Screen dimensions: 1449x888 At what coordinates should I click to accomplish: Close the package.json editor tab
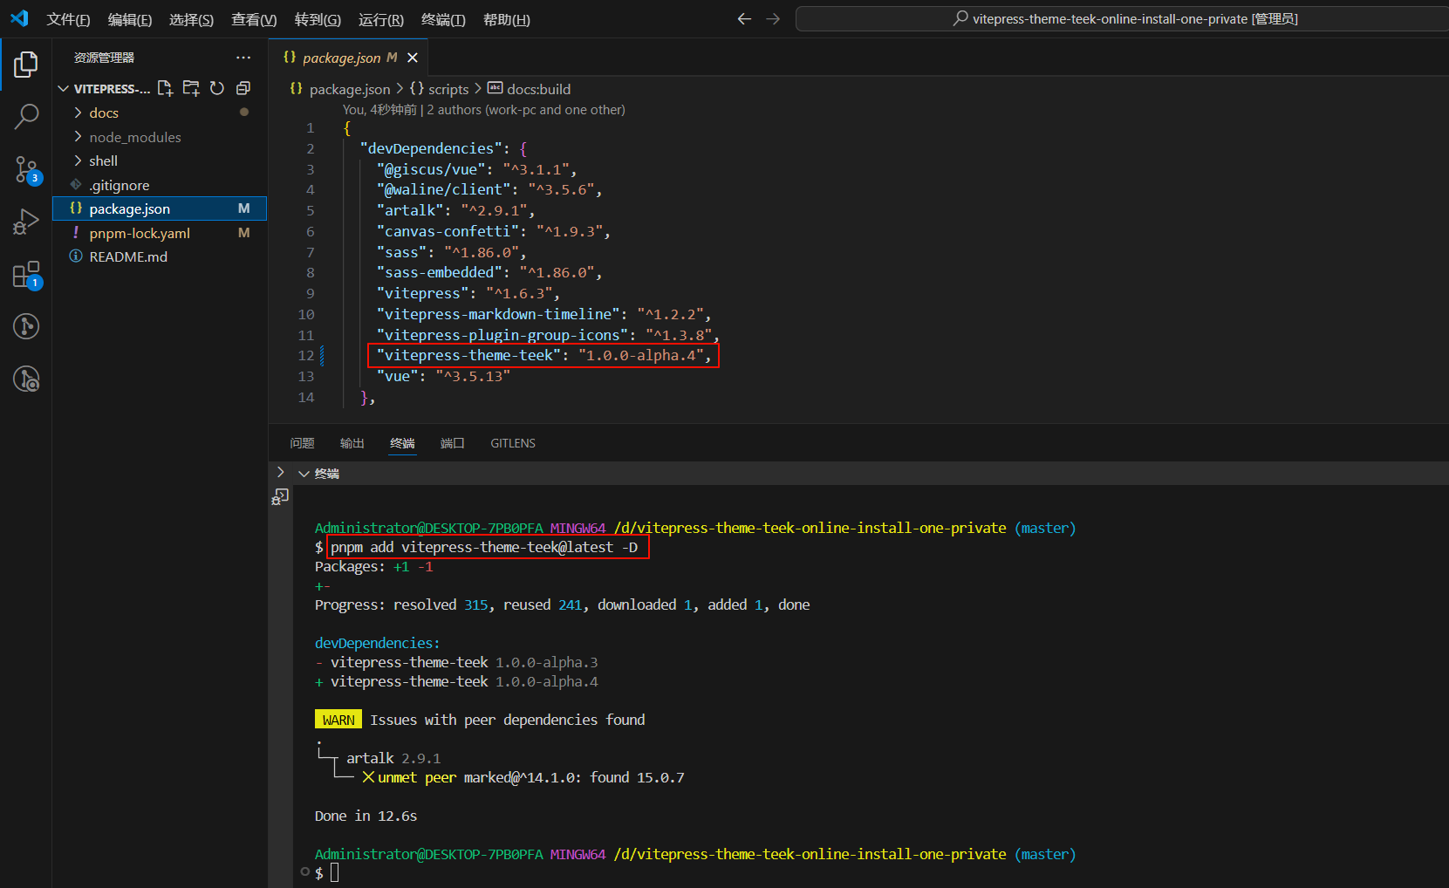413,58
